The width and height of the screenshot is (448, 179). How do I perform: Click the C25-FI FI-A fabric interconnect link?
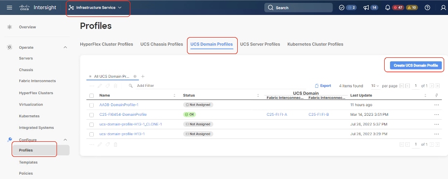pyautogui.click(x=277, y=114)
